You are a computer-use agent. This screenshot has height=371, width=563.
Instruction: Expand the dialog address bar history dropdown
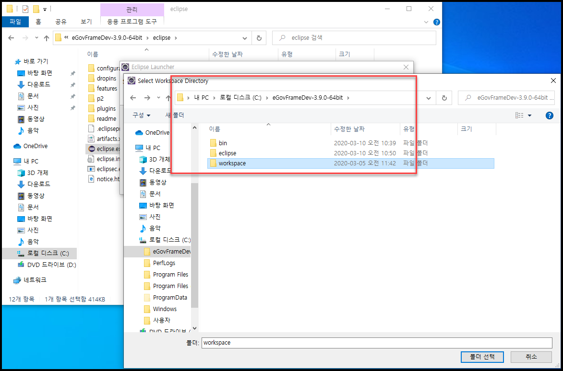[428, 98]
